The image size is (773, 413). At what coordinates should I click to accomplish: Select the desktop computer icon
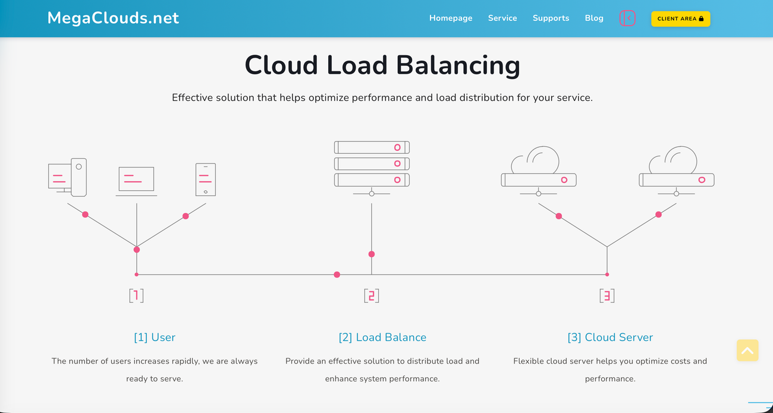point(67,177)
